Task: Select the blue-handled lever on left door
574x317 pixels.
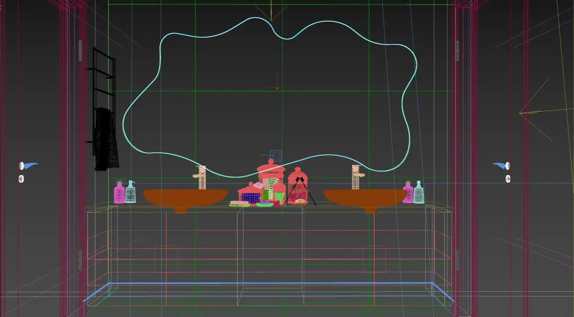Action: click(x=28, y=166)
